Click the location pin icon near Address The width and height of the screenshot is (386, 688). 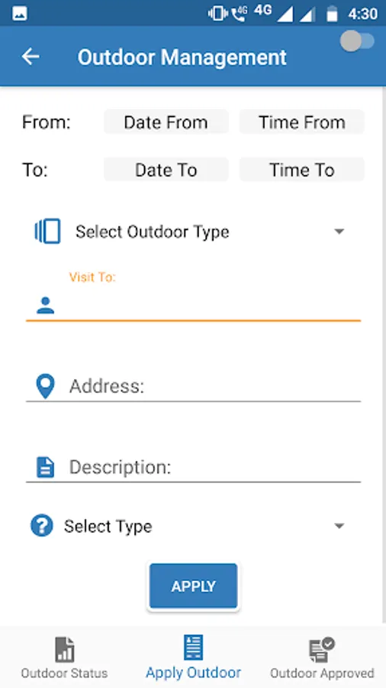pos(46,387)
